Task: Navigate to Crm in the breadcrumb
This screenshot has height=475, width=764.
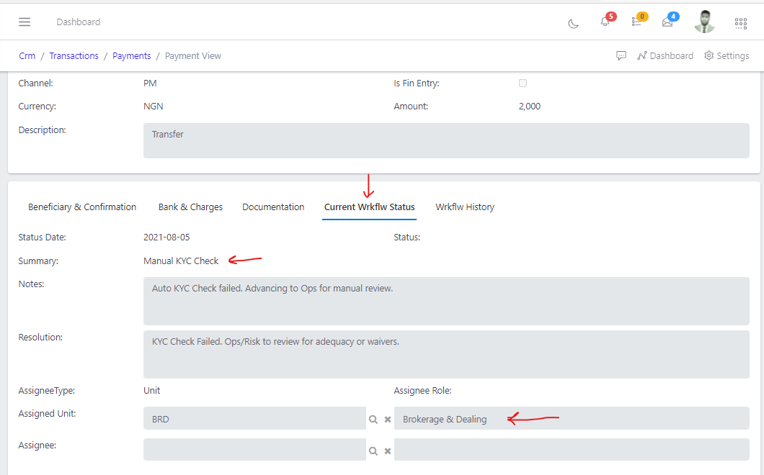Action: pyautogui.click(x=27, y=55)
